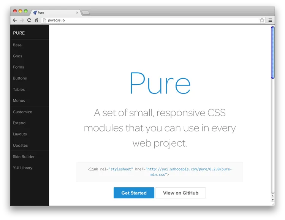Viewport: 285px width, 220px height.
Task: Click the tagline text 'A set of small, responsive CSS'
Action: 160,113
